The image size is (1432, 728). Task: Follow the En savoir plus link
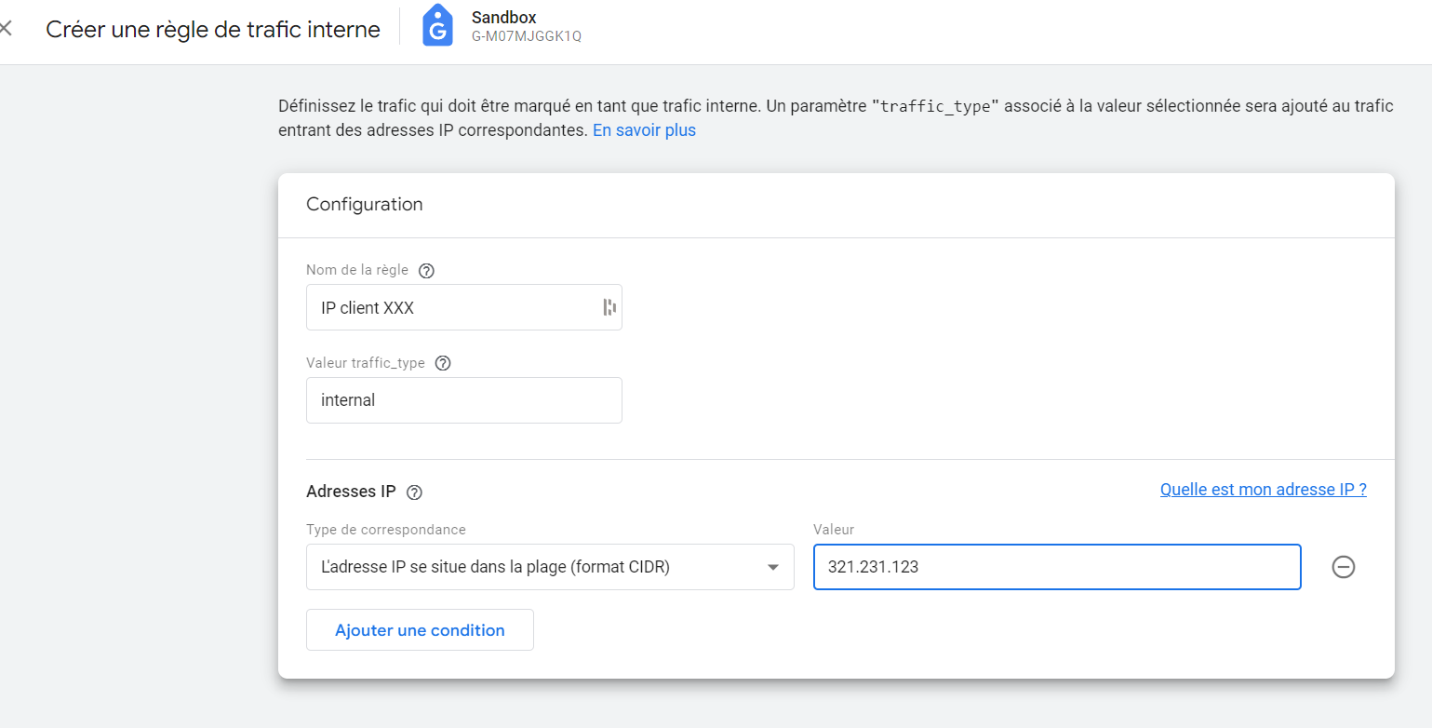pos(644,130)
